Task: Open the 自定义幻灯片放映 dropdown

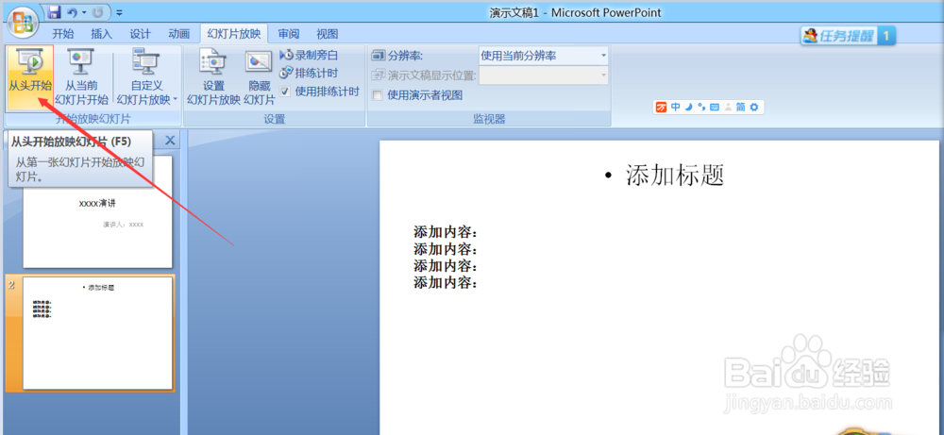Action: click(x=147, y=77)
